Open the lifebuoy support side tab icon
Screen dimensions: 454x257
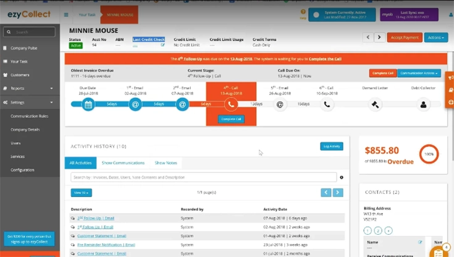click(x=450, y=102)
